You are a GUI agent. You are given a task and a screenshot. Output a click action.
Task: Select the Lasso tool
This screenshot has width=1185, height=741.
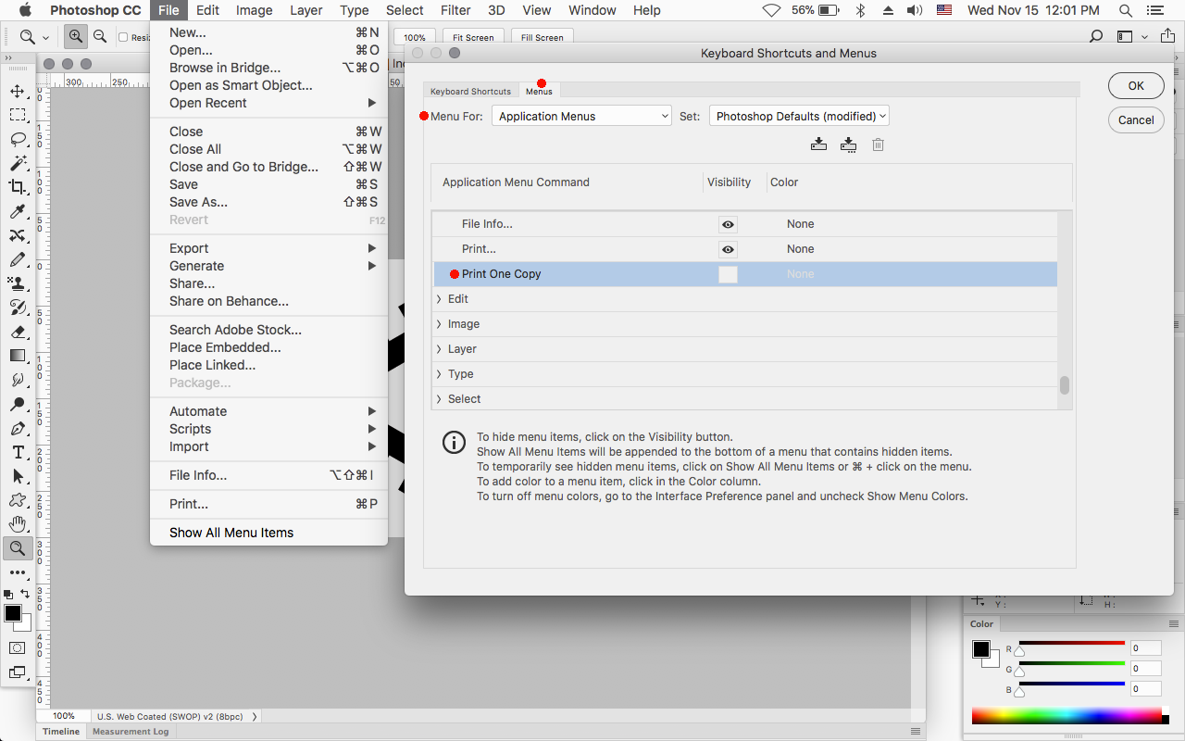pos(17,139)
